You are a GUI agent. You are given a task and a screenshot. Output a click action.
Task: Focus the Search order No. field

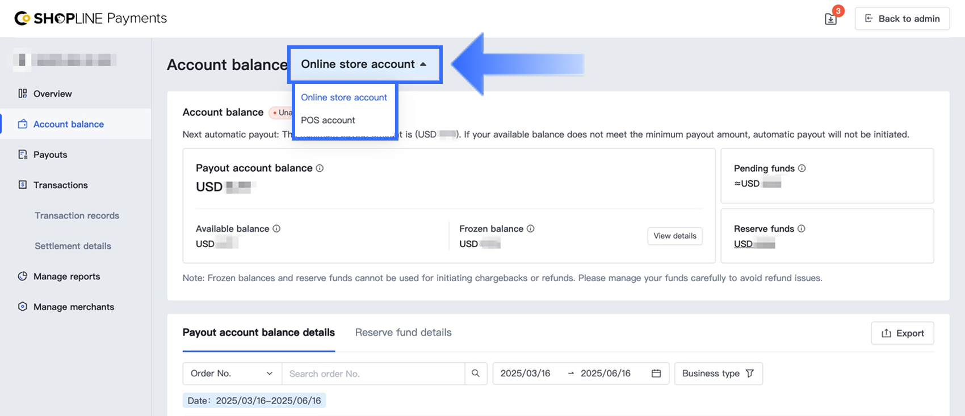373,373
